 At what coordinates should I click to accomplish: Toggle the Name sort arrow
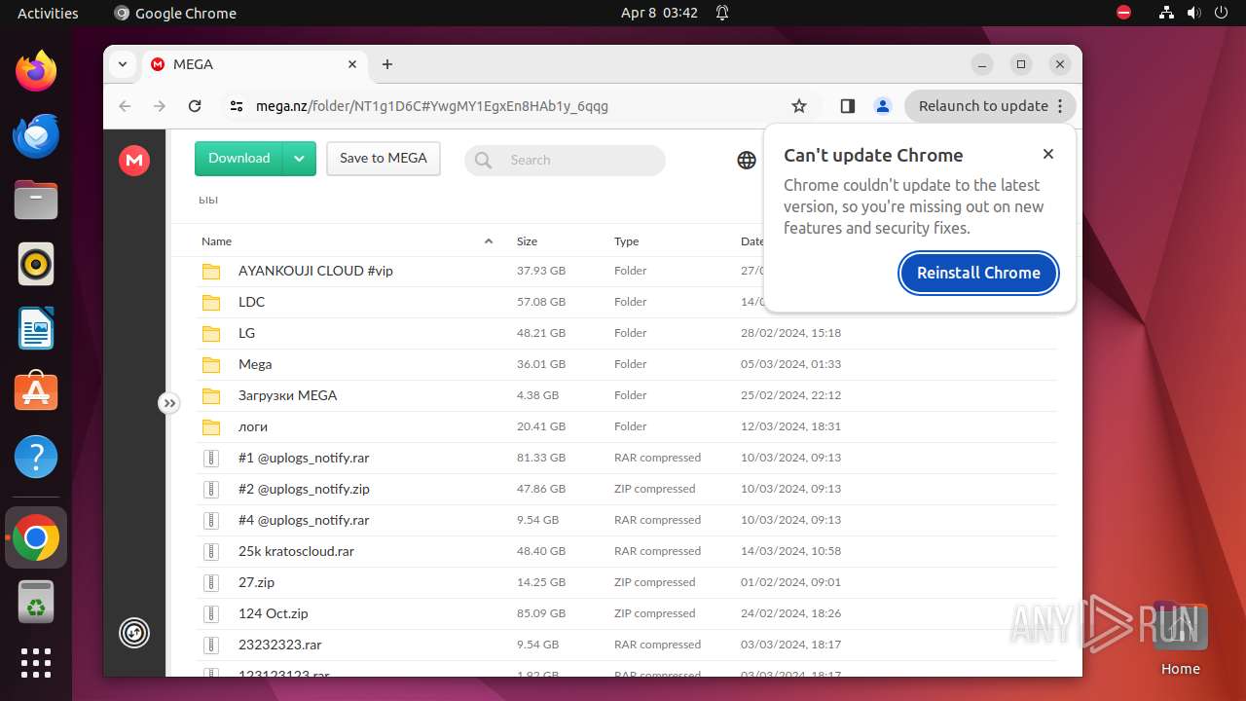[x=489, y=241]
